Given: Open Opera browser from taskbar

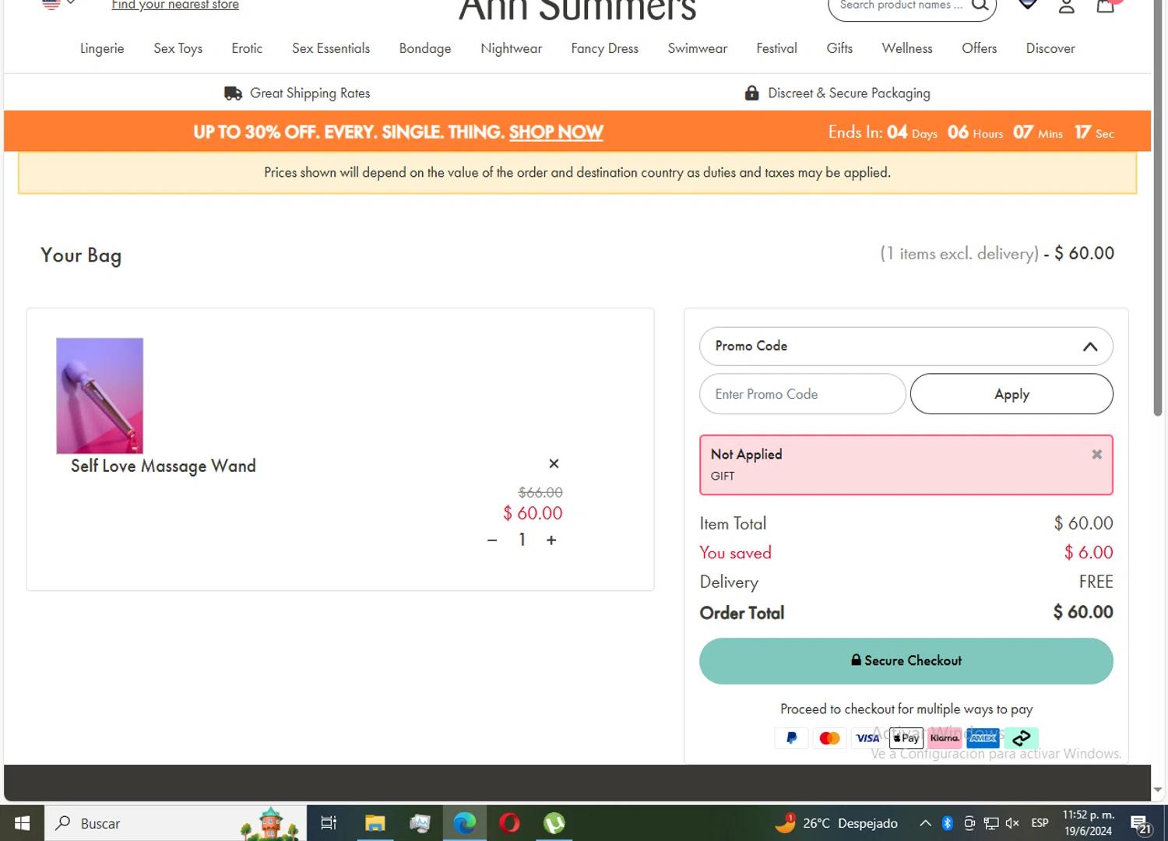Looking at the screenshot, I should (509, 823).
